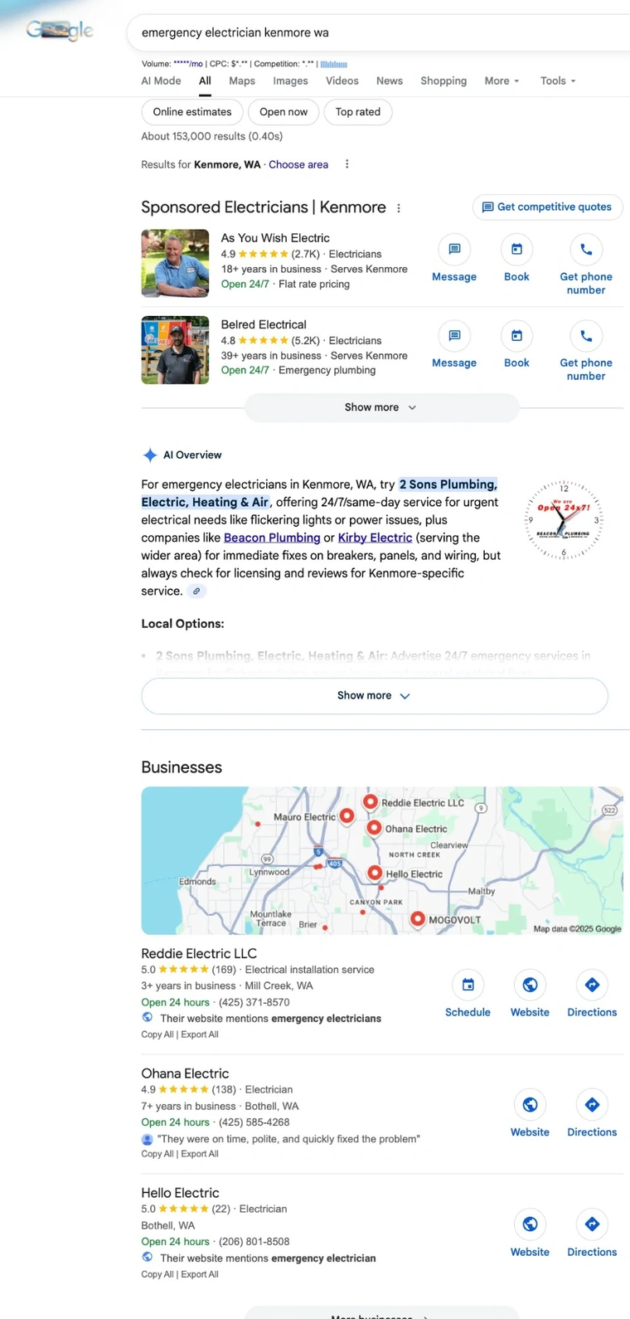Image resolution: width=630 pixels, height=1319 pixels.
Task: Click Book calendar icon for Belred Electrical
Action: click(516, 335)
